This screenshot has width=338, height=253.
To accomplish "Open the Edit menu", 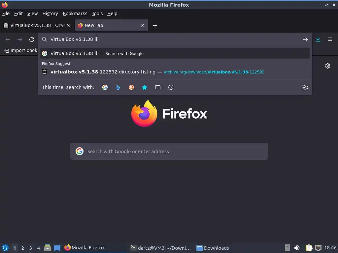I will 18,14.
